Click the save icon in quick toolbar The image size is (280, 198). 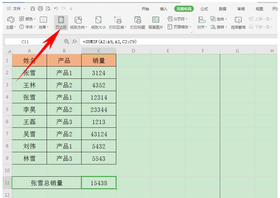pyautogui.click(x=32, y=8)
